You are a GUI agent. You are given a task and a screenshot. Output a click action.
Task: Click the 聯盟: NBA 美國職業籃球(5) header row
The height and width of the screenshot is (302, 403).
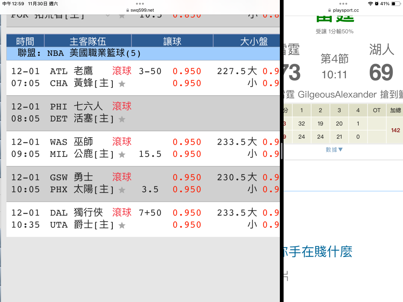pyautogui.click(x=143, y=53)
